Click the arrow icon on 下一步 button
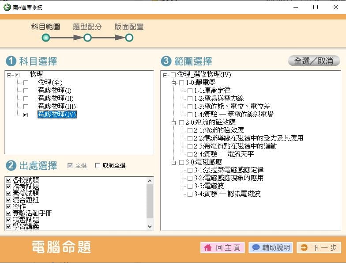The image size is (346, 263). 304,248
